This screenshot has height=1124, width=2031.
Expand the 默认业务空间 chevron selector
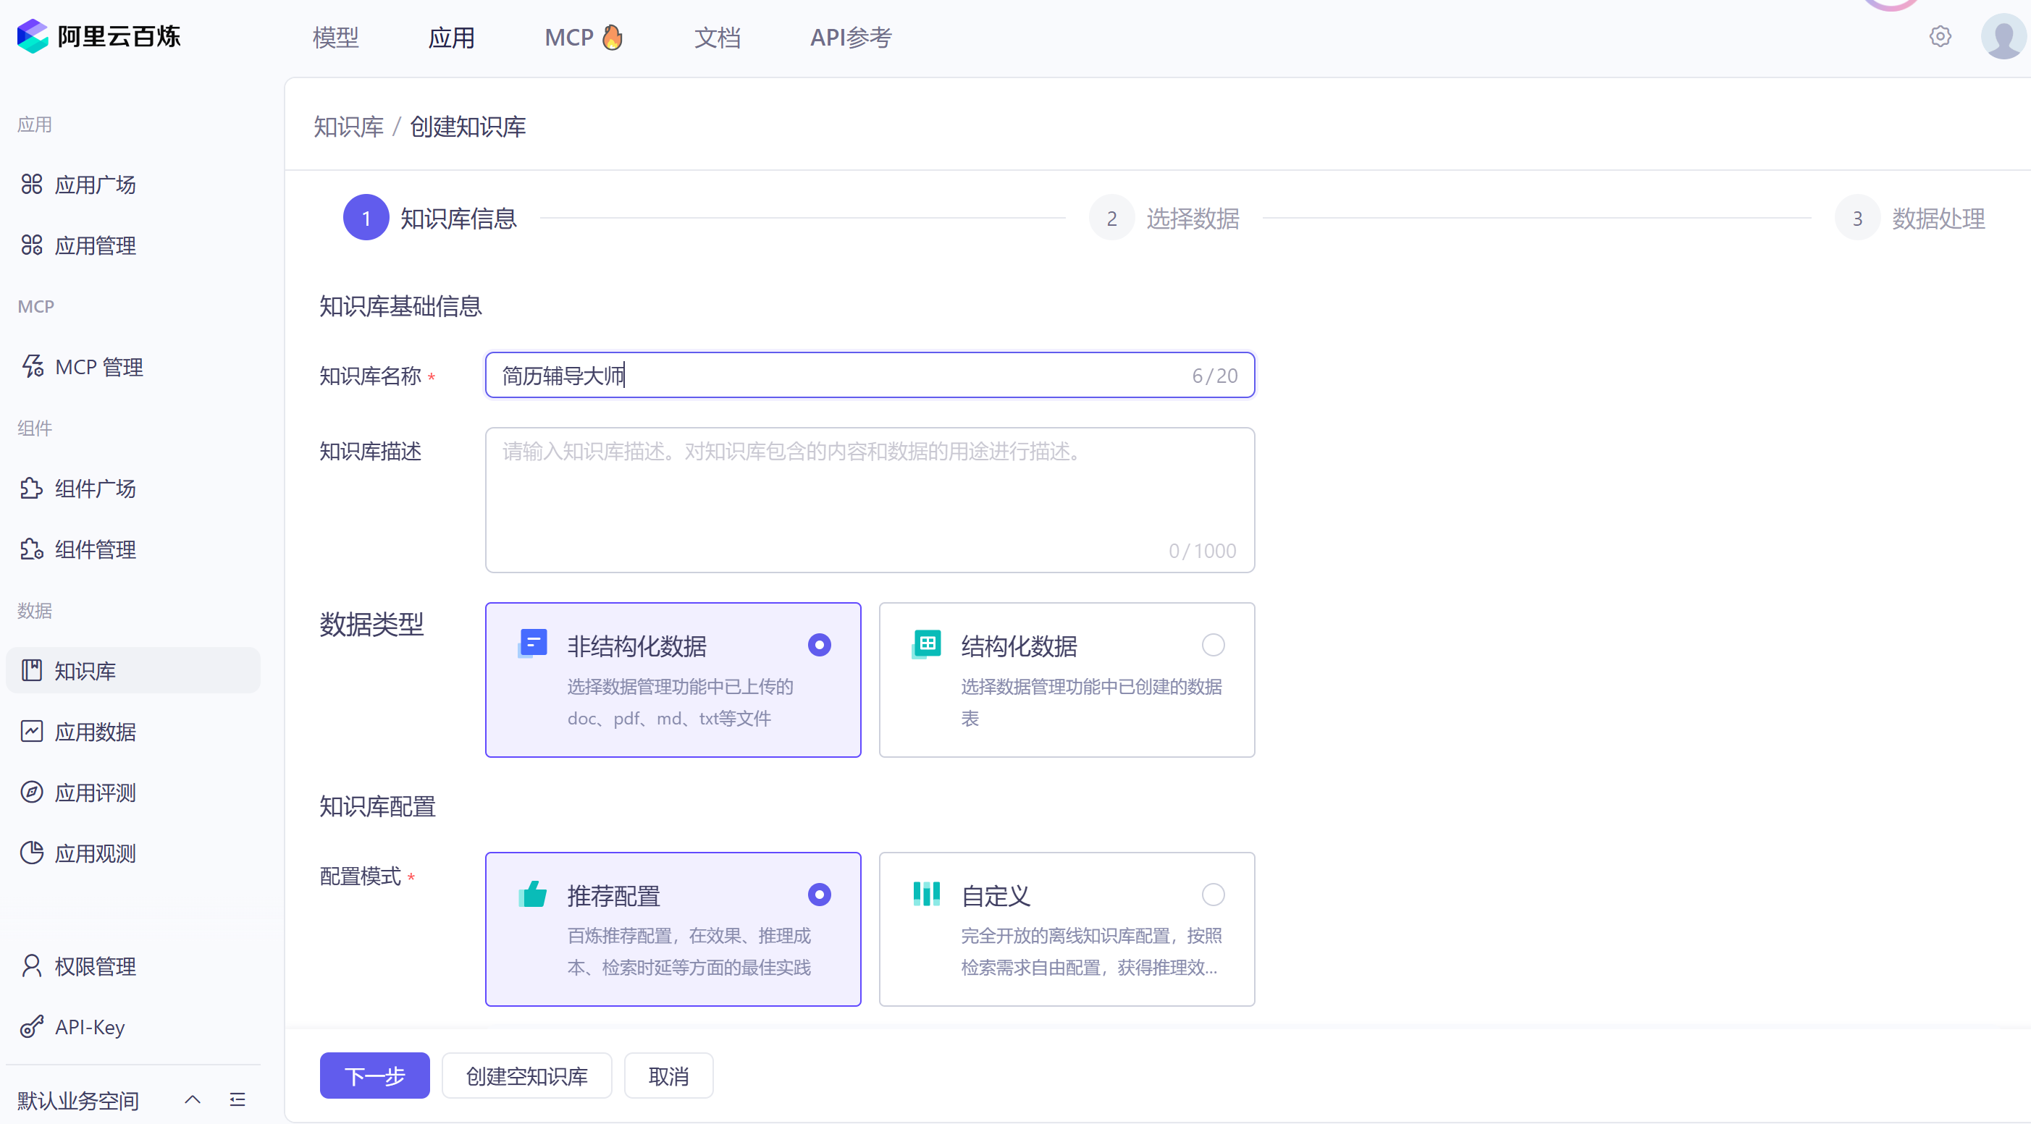pos(193,1099)
